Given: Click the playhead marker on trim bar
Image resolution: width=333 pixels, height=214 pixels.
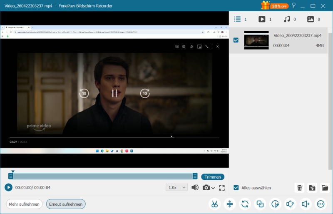Looking at the screenshot, I should pyautogui.click(x=13, y=171).
